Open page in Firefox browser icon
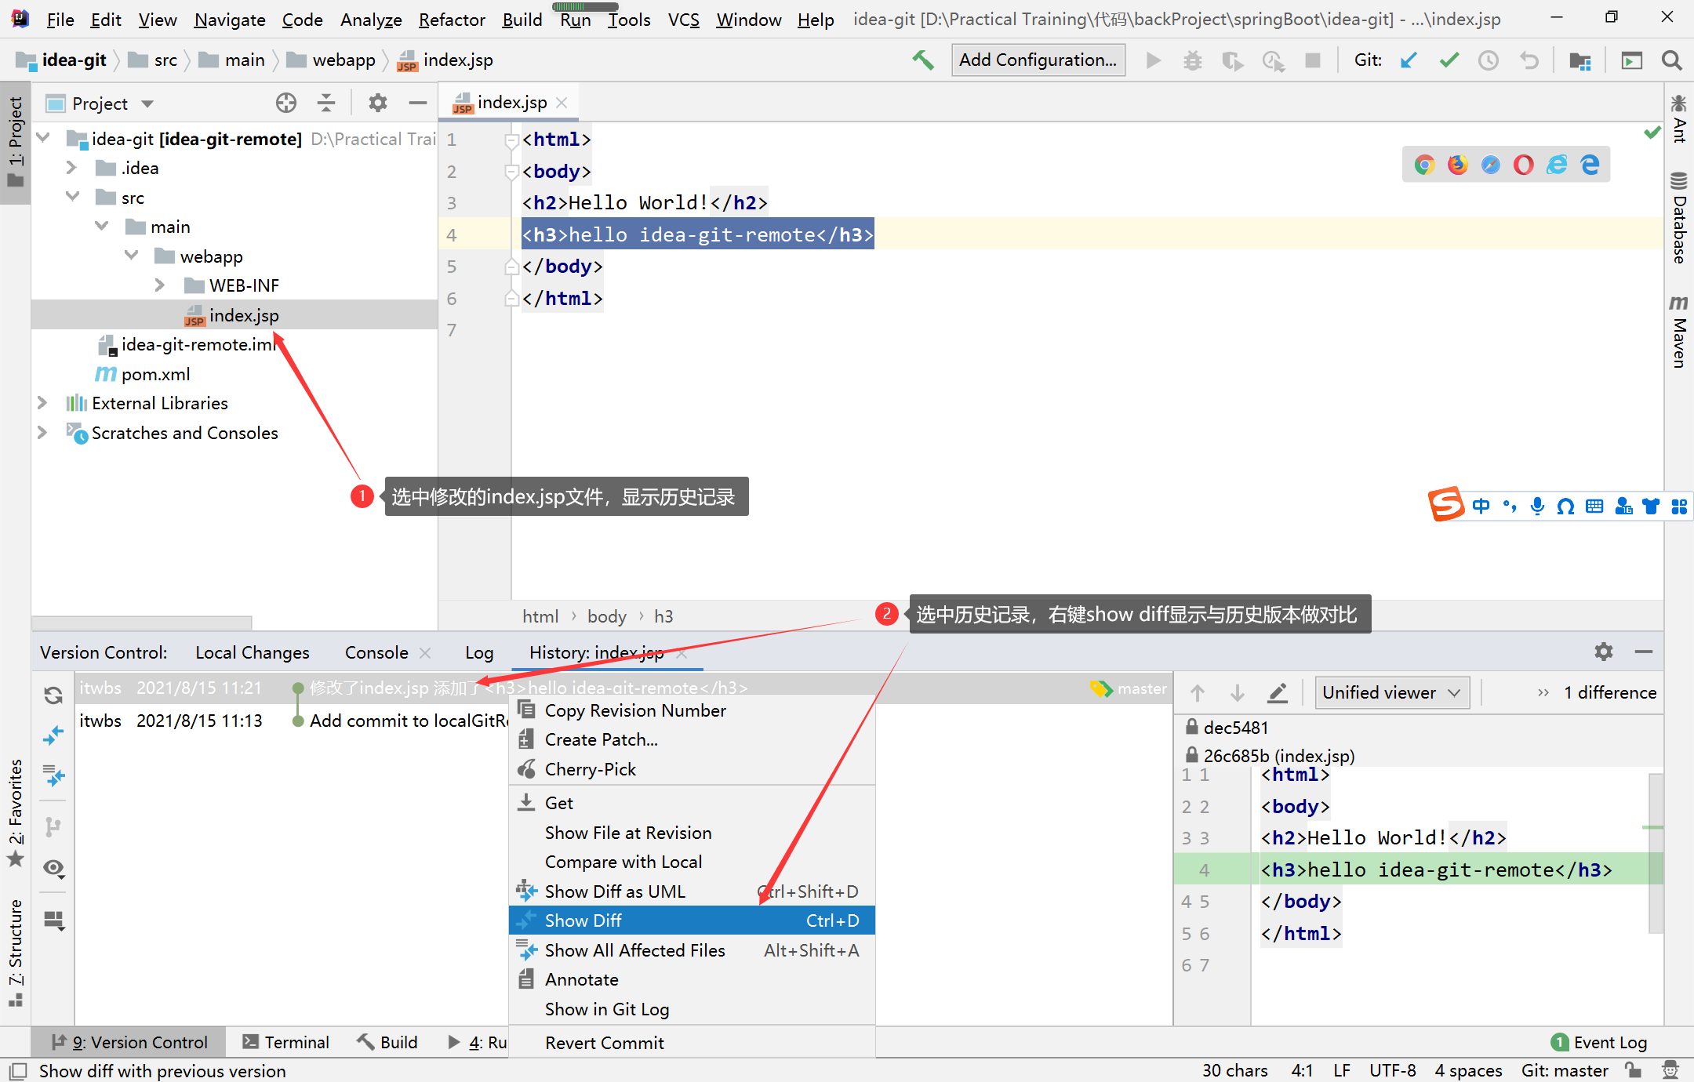 [x=1457, y=165]
